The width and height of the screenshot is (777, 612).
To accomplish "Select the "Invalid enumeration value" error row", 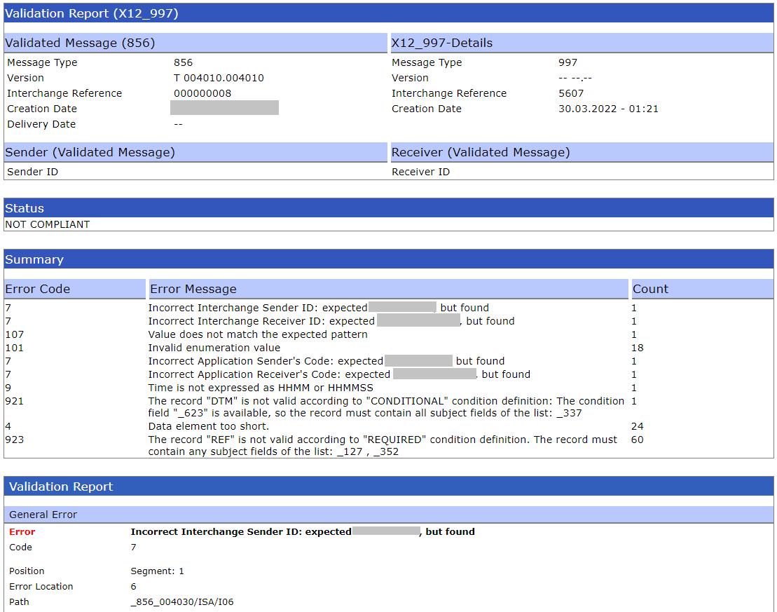I will [x=214, y=348].
